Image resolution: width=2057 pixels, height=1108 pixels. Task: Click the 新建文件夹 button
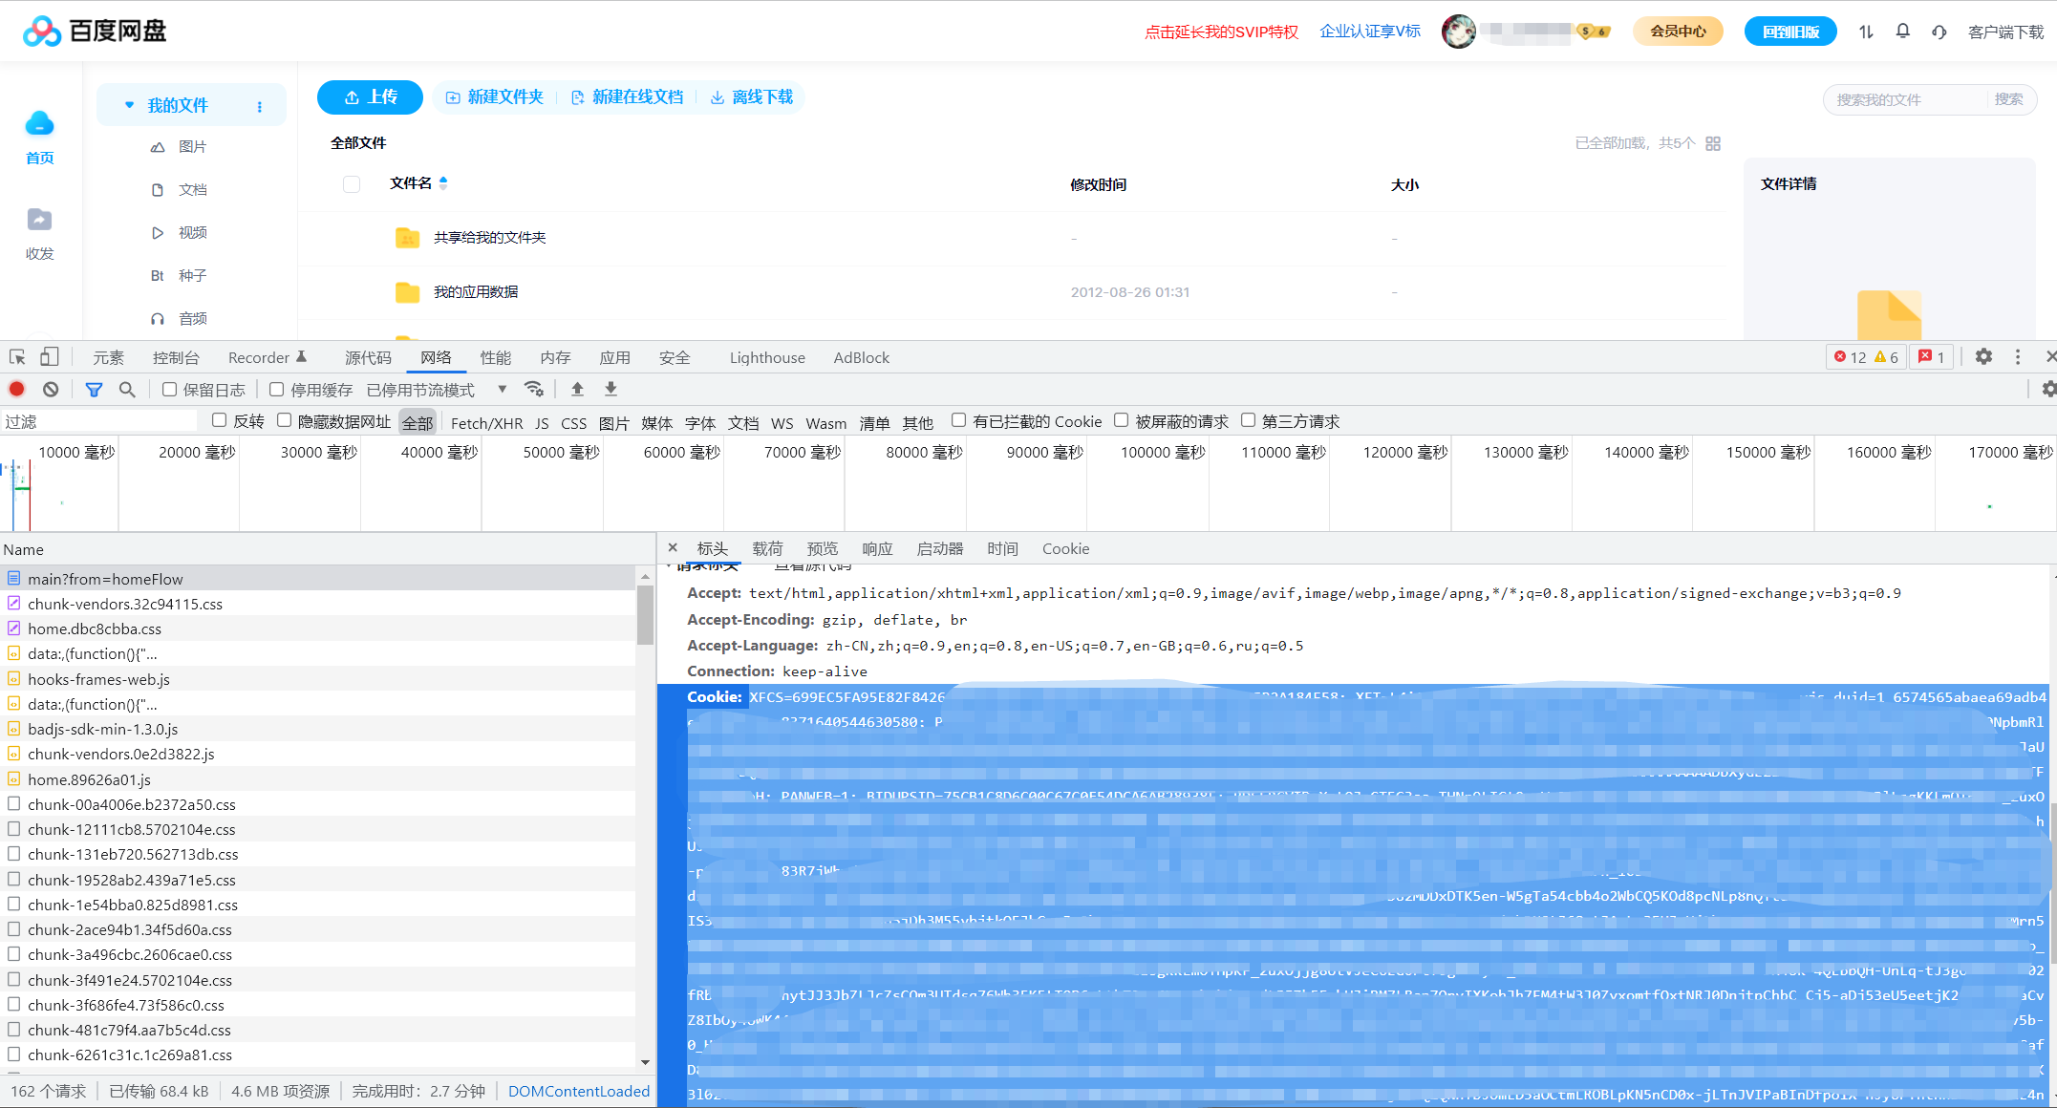click(495, 97)
